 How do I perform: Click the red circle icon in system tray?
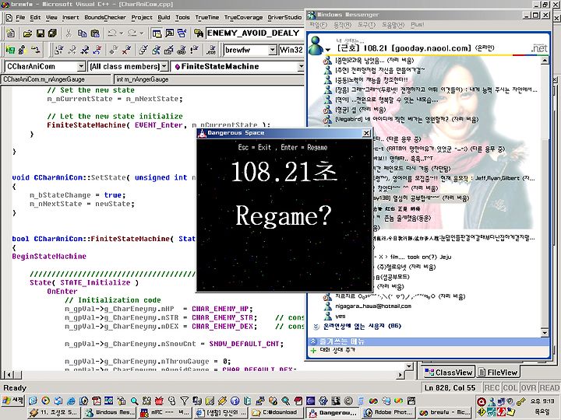482,402
